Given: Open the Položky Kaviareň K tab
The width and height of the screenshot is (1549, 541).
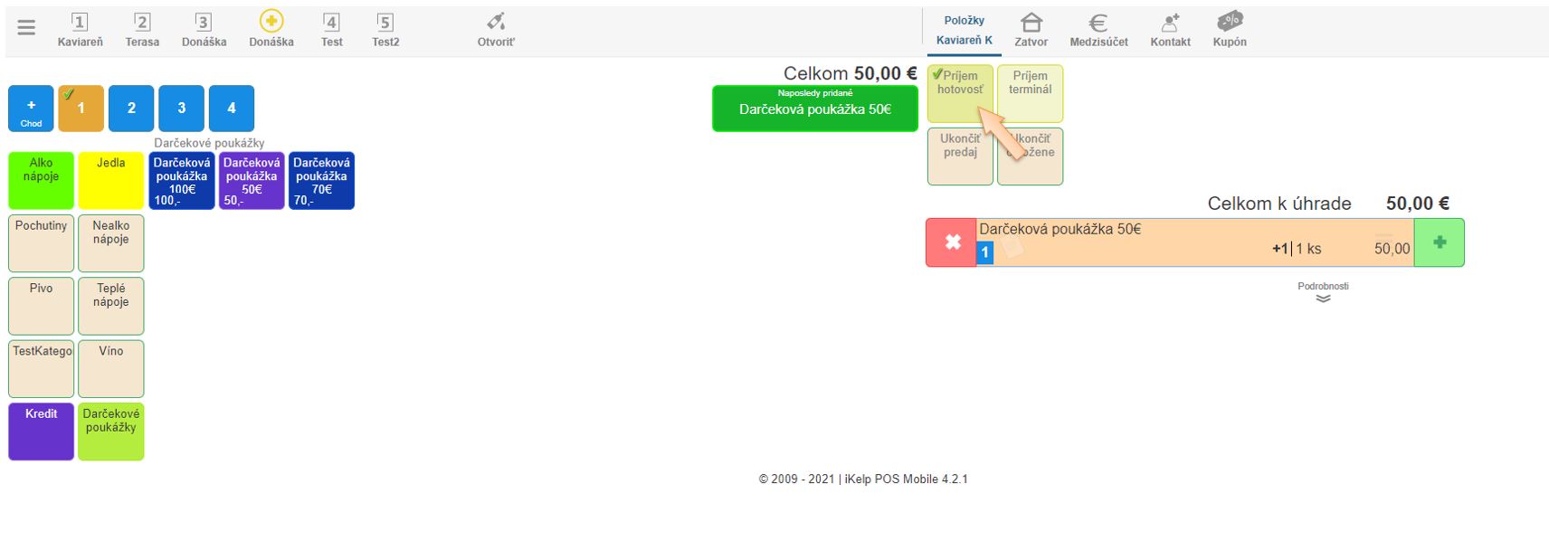Looking at the screenshot, I should tap(964, 30).
